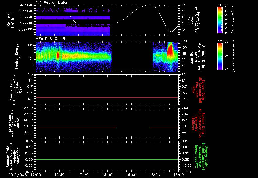Click the 1.9e+01 sector tick label

[x=26, y=17]
